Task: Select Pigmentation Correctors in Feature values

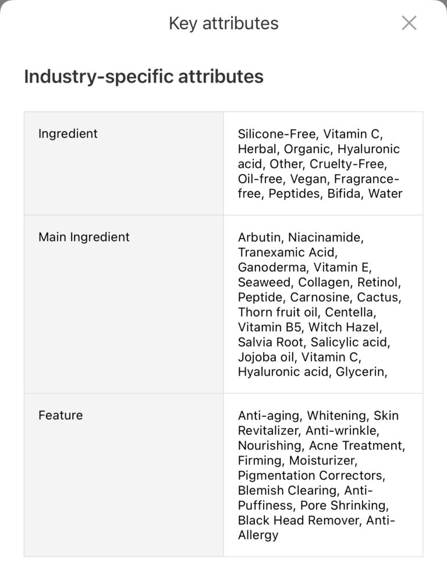Action: [311, 475]
